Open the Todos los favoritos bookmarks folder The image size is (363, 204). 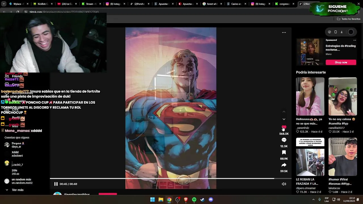(349, 19)
